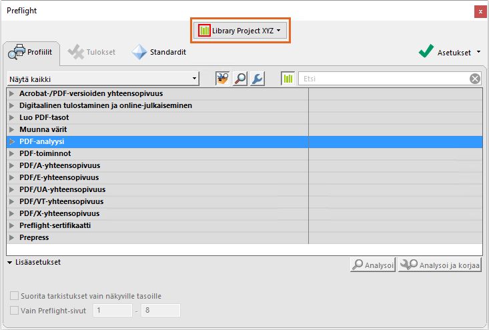The height and width of the screenshot is (330, 489).
Task: Click the library icon in project dropdown
Action: tap(204, 31)
